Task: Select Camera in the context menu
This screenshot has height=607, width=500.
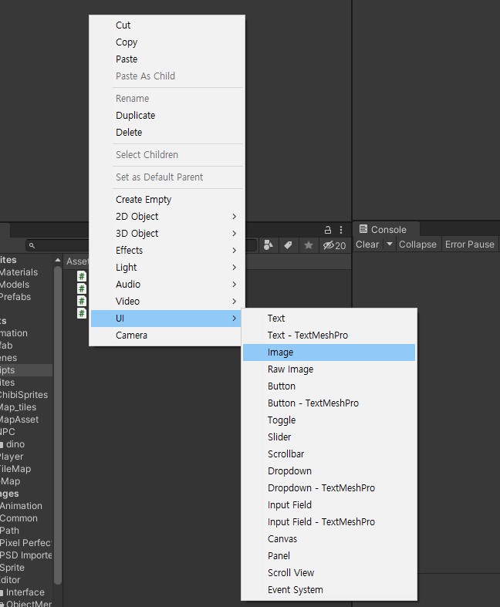Action: coord(166,336)
